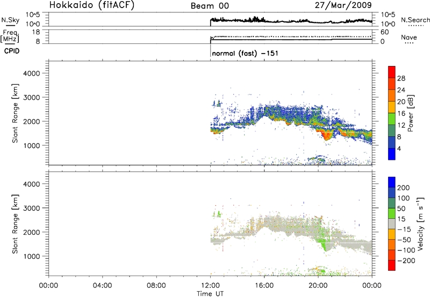Click the '-100' label on the Velocity colorbar
Image resolution: width=430 pixels, height=297 pixels.
click(406, 250)
